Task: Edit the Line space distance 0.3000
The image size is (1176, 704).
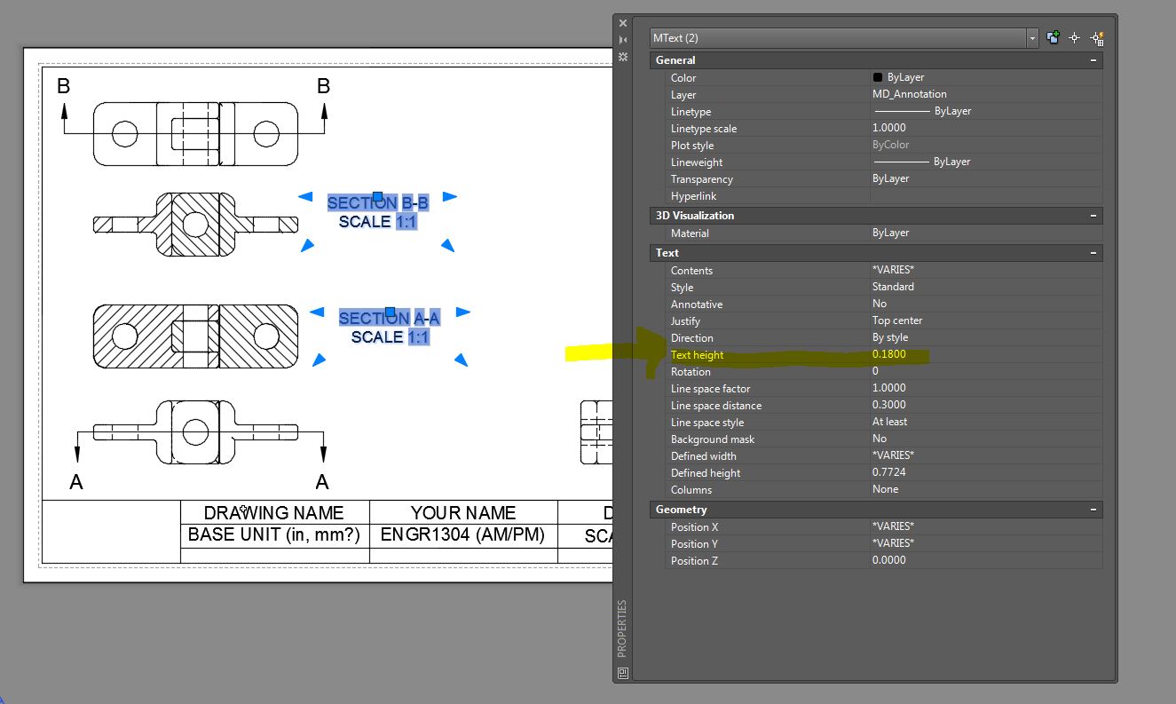Action: coord(986,405)
